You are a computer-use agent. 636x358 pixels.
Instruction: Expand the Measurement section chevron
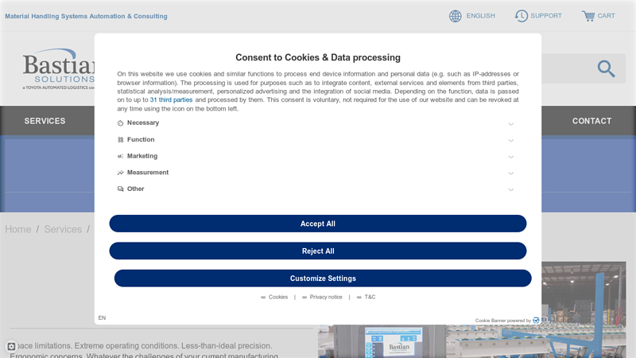(x=511, y=173)
